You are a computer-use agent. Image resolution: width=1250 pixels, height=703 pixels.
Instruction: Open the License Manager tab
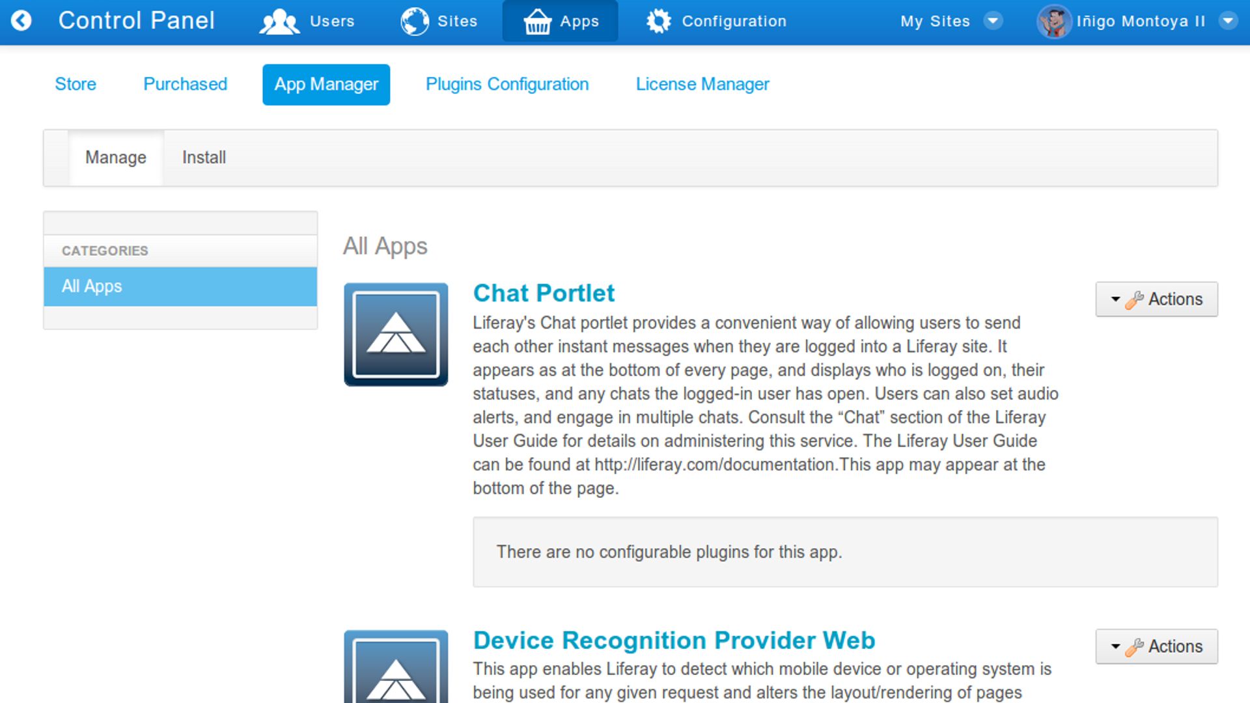click(702, 85)
